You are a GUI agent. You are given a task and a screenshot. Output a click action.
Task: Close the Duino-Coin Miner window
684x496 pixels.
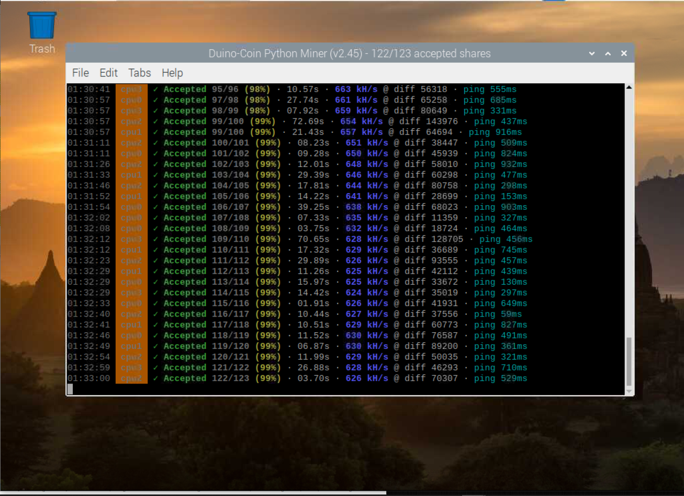point(624,53)
